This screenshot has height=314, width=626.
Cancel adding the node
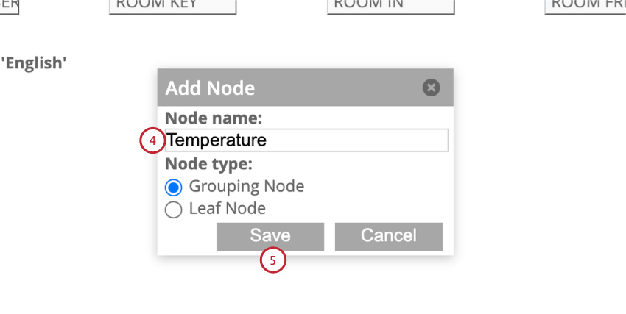(389, 237)
